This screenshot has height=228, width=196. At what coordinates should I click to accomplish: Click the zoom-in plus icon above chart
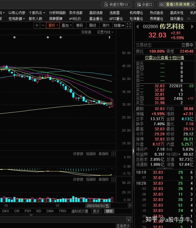point(37,25)
